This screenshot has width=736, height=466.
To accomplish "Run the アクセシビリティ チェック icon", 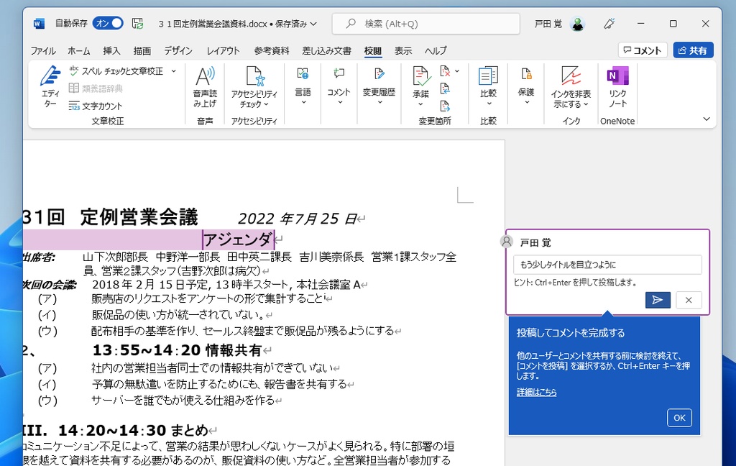I will (x=254, y=76).
